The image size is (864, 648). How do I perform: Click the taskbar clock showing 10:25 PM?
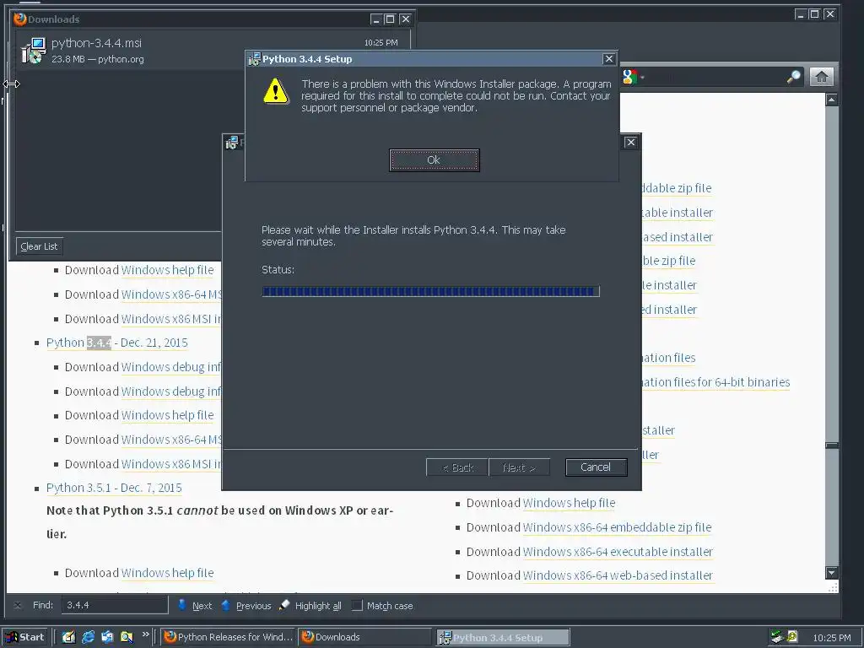point(831,638)
